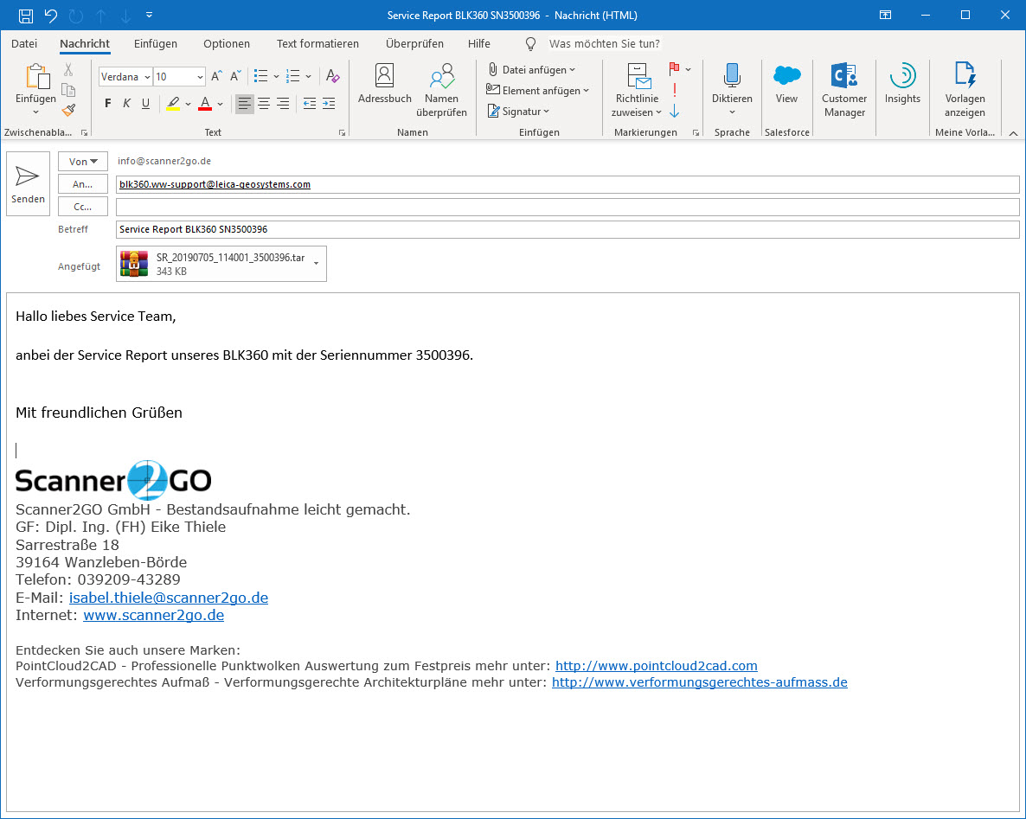Toggle underline formatting (U)
The height and width of the screenshot is (819, 1026).
click(x=146, y=104)
